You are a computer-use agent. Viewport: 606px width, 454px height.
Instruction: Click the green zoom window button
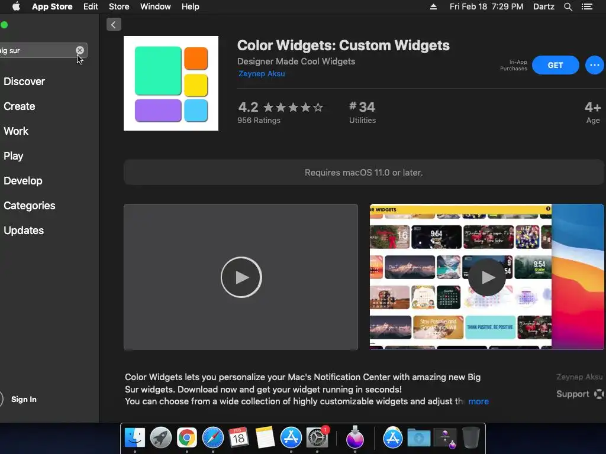coord(4,25)
